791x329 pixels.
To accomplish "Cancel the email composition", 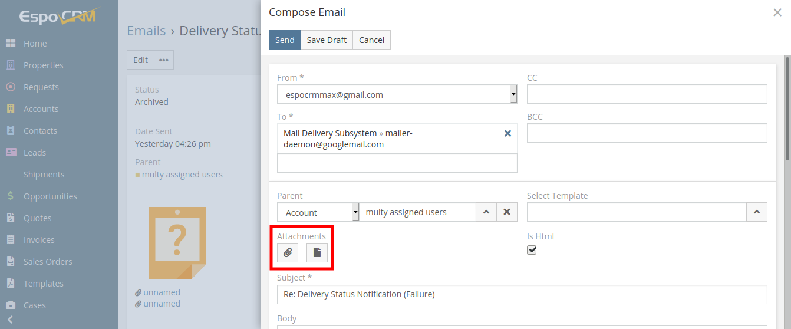I will pyautogui.click(x=371, y=40).
